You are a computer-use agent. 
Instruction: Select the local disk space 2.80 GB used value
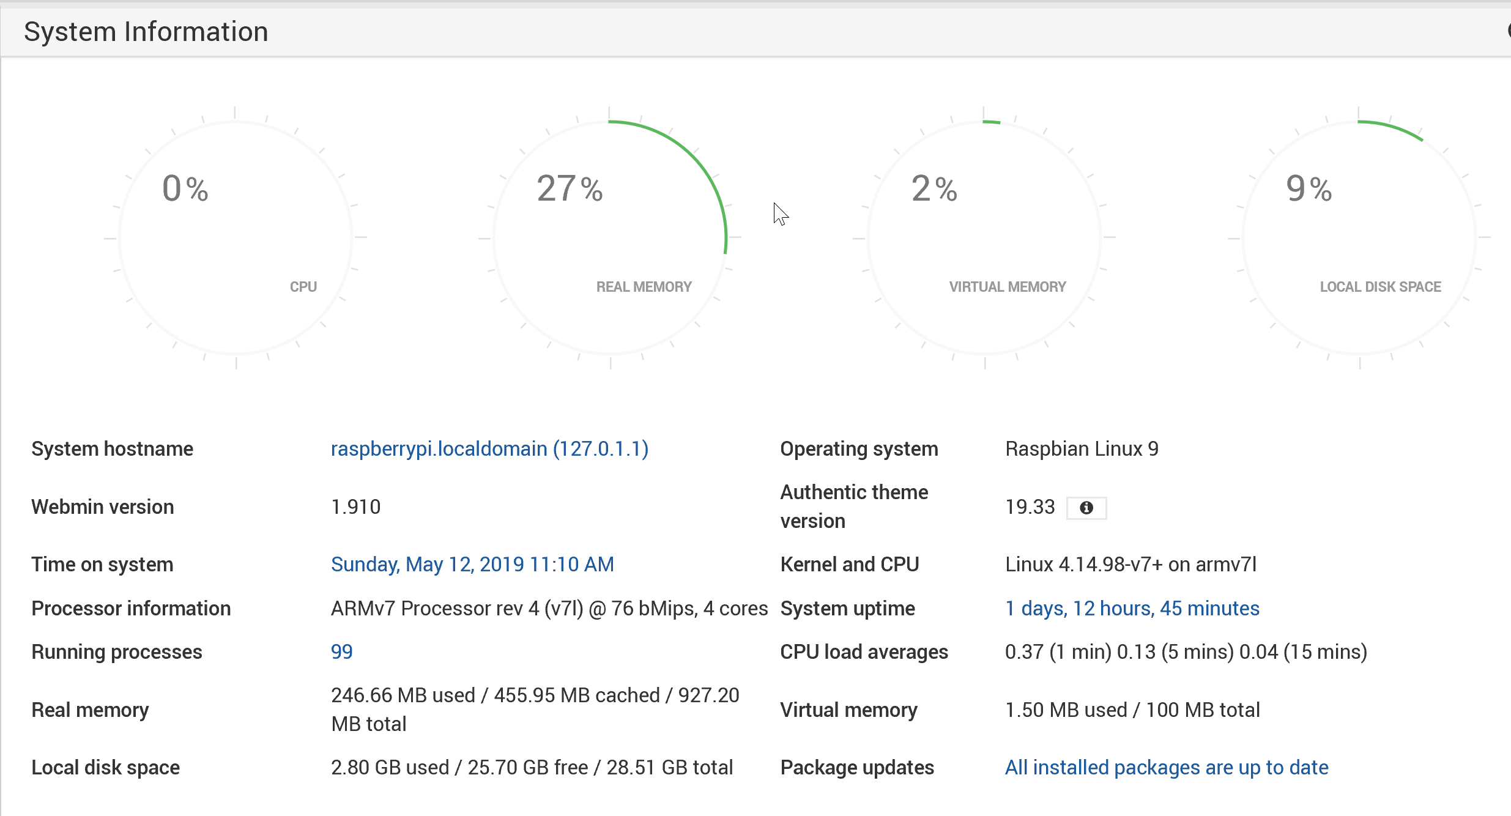click(x=532, y=768)
